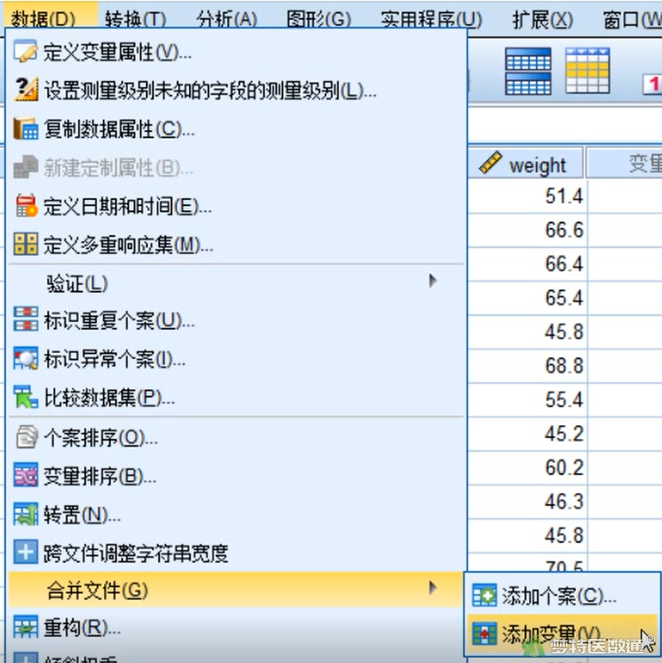Open the 实用程序(U) menu
Image resolution: width=662 pixels, height=663 pixels.
pos(431,19)
